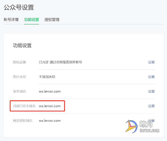Click the 网页授权域名 label

coord(23,121)
